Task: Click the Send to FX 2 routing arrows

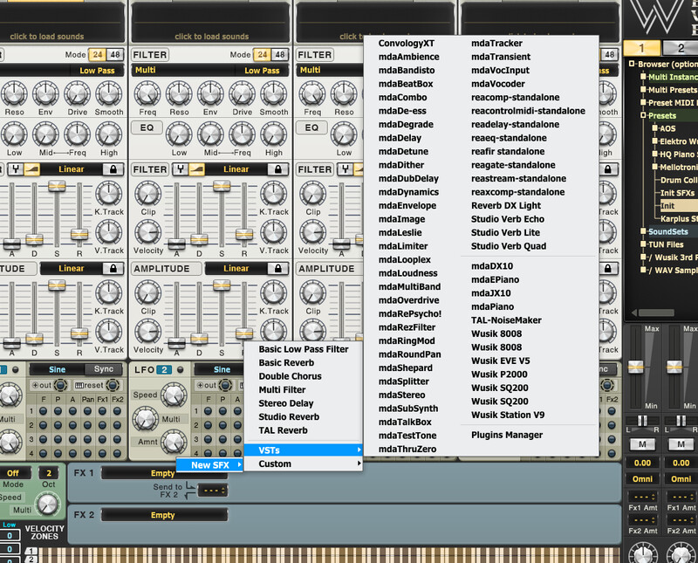Action: pyautogui.click(x=190, y=491)
